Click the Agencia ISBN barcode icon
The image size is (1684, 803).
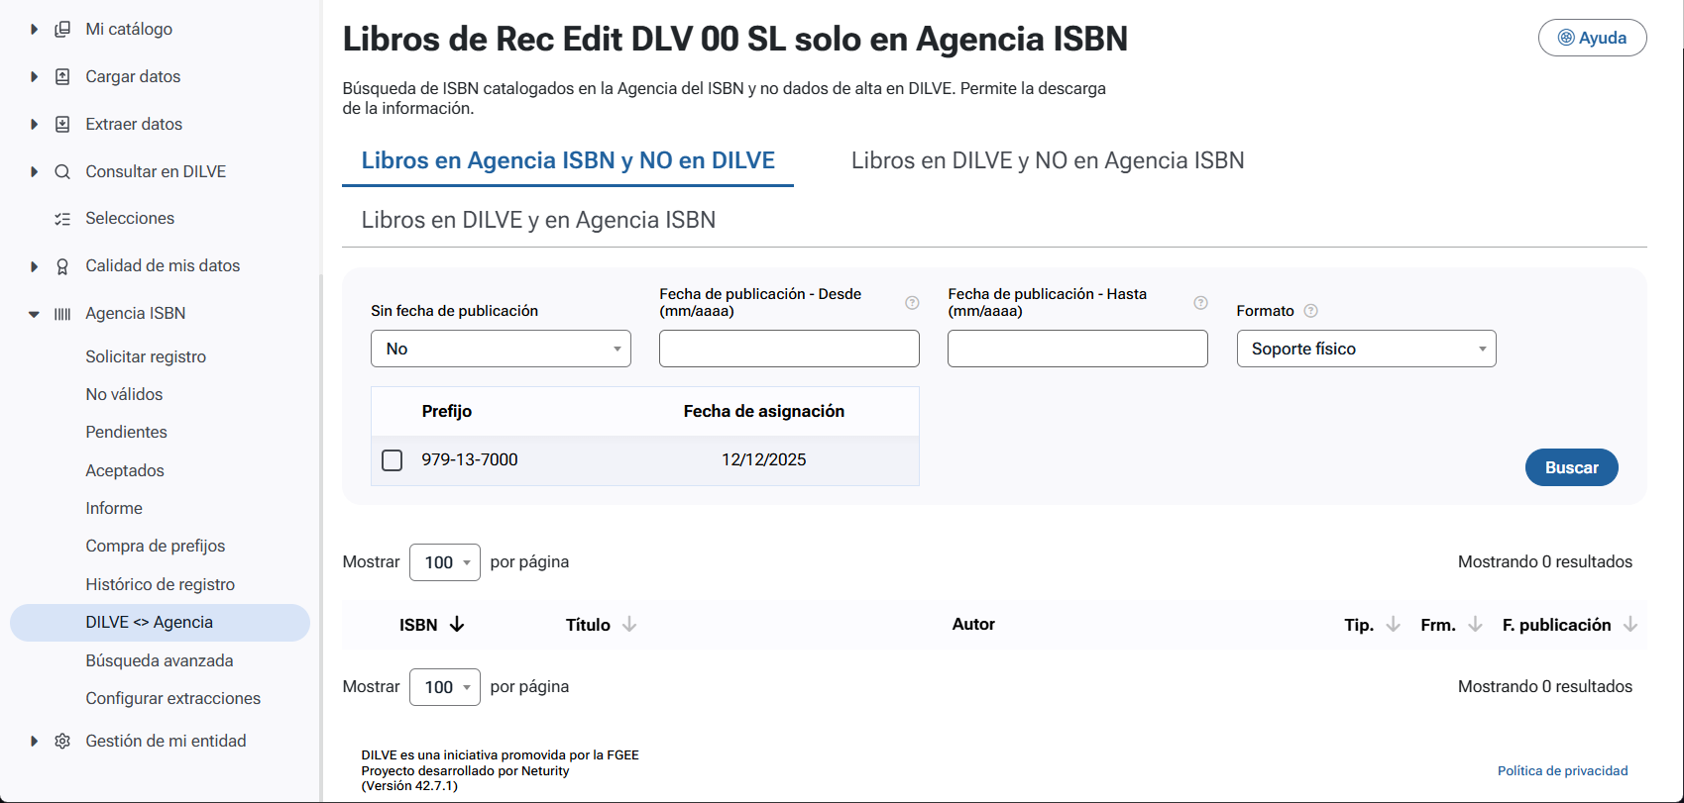tap(62, 314)
